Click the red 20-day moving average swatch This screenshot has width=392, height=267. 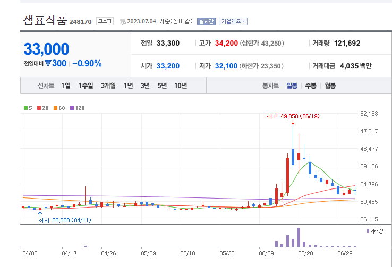point(39,108)
